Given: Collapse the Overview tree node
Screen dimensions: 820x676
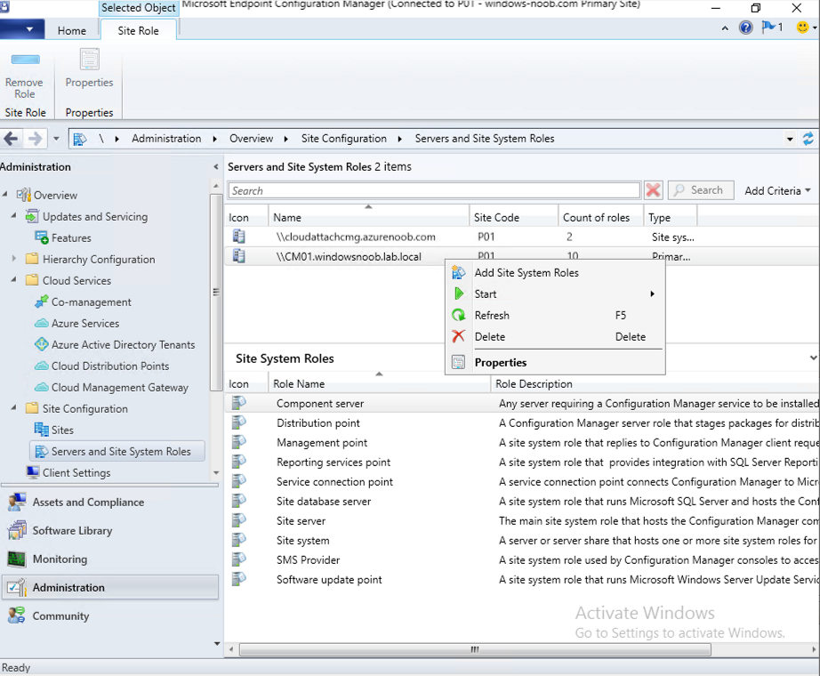Looking at the screenshot, I should (x=5, y=194).
